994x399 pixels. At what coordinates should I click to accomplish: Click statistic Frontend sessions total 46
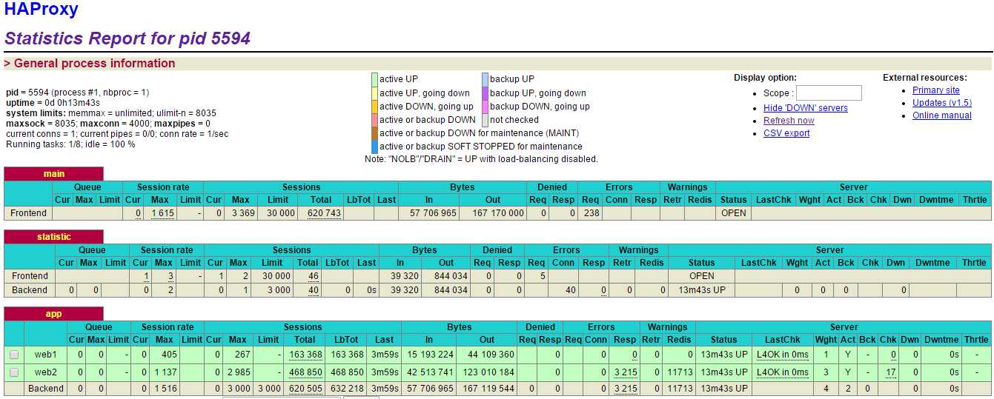(x=314, y=276)
